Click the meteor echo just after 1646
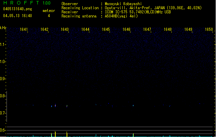 (x=133, y=105)
